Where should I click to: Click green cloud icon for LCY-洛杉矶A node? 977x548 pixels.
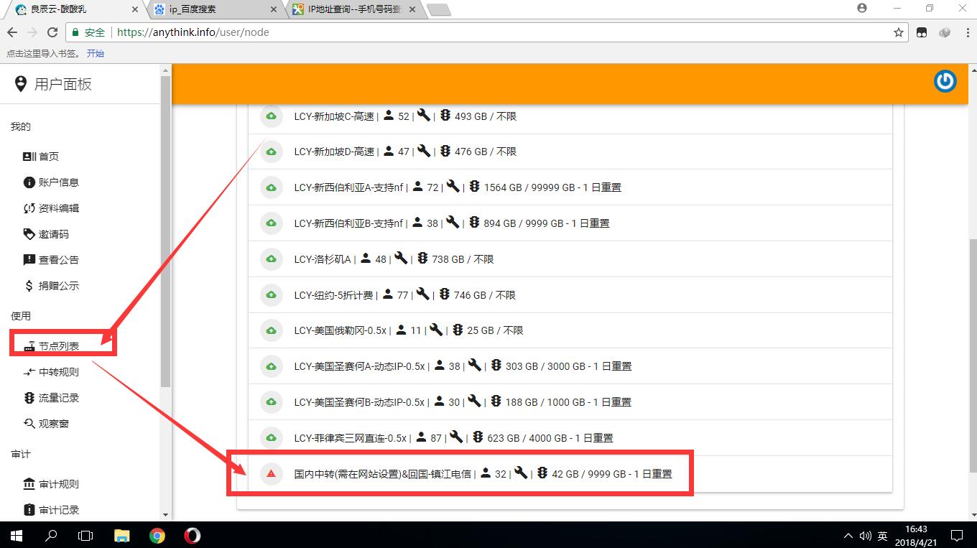[271, 259]
